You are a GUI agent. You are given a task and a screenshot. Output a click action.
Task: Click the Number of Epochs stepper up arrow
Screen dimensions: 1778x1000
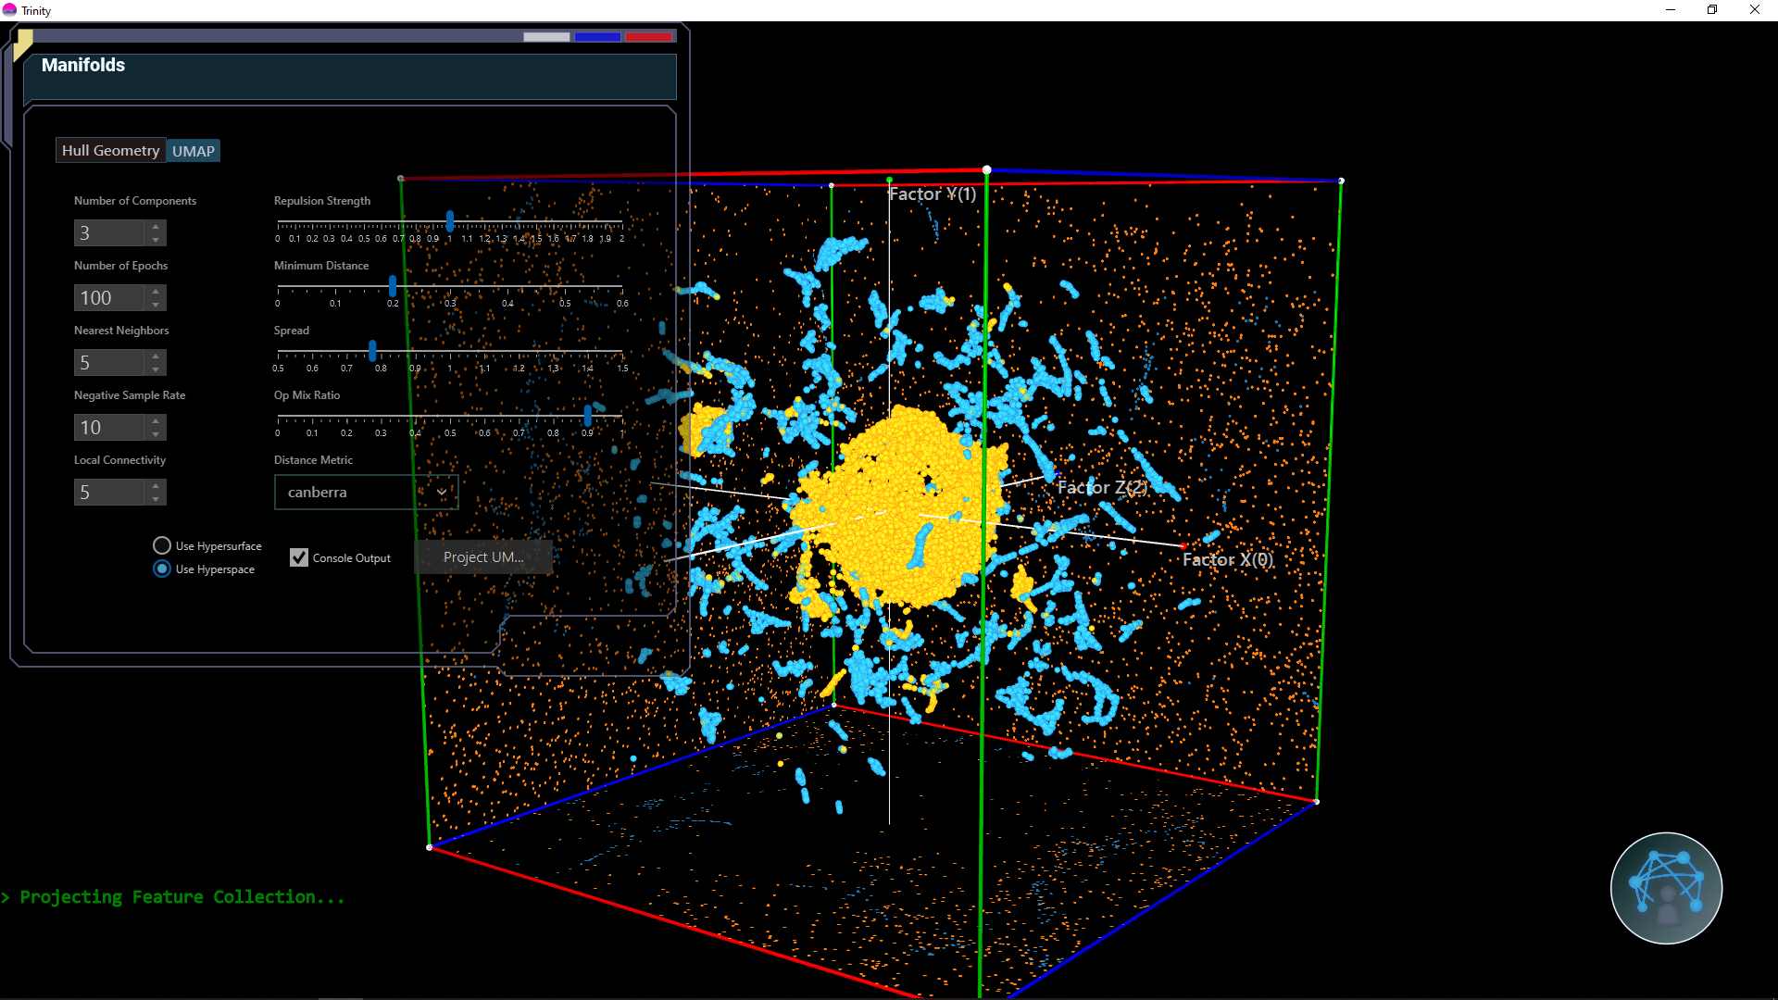click(155, 291)
